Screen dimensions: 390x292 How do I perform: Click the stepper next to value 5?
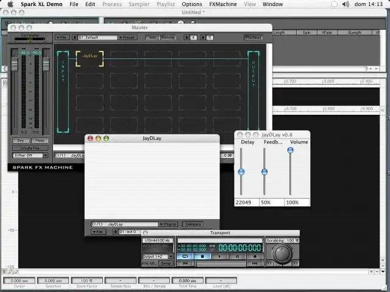203,38
